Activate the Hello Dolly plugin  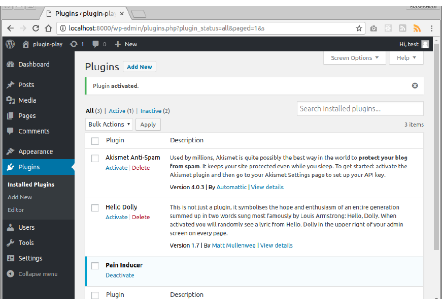(116, 217)
